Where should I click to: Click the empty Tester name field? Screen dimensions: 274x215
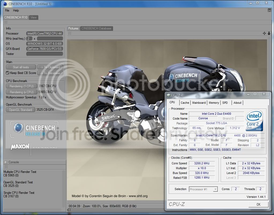click(x=44, y=54)
